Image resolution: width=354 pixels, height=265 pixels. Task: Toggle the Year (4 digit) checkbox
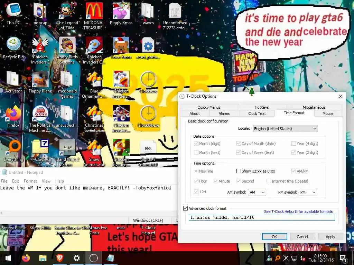coord(294,144)
